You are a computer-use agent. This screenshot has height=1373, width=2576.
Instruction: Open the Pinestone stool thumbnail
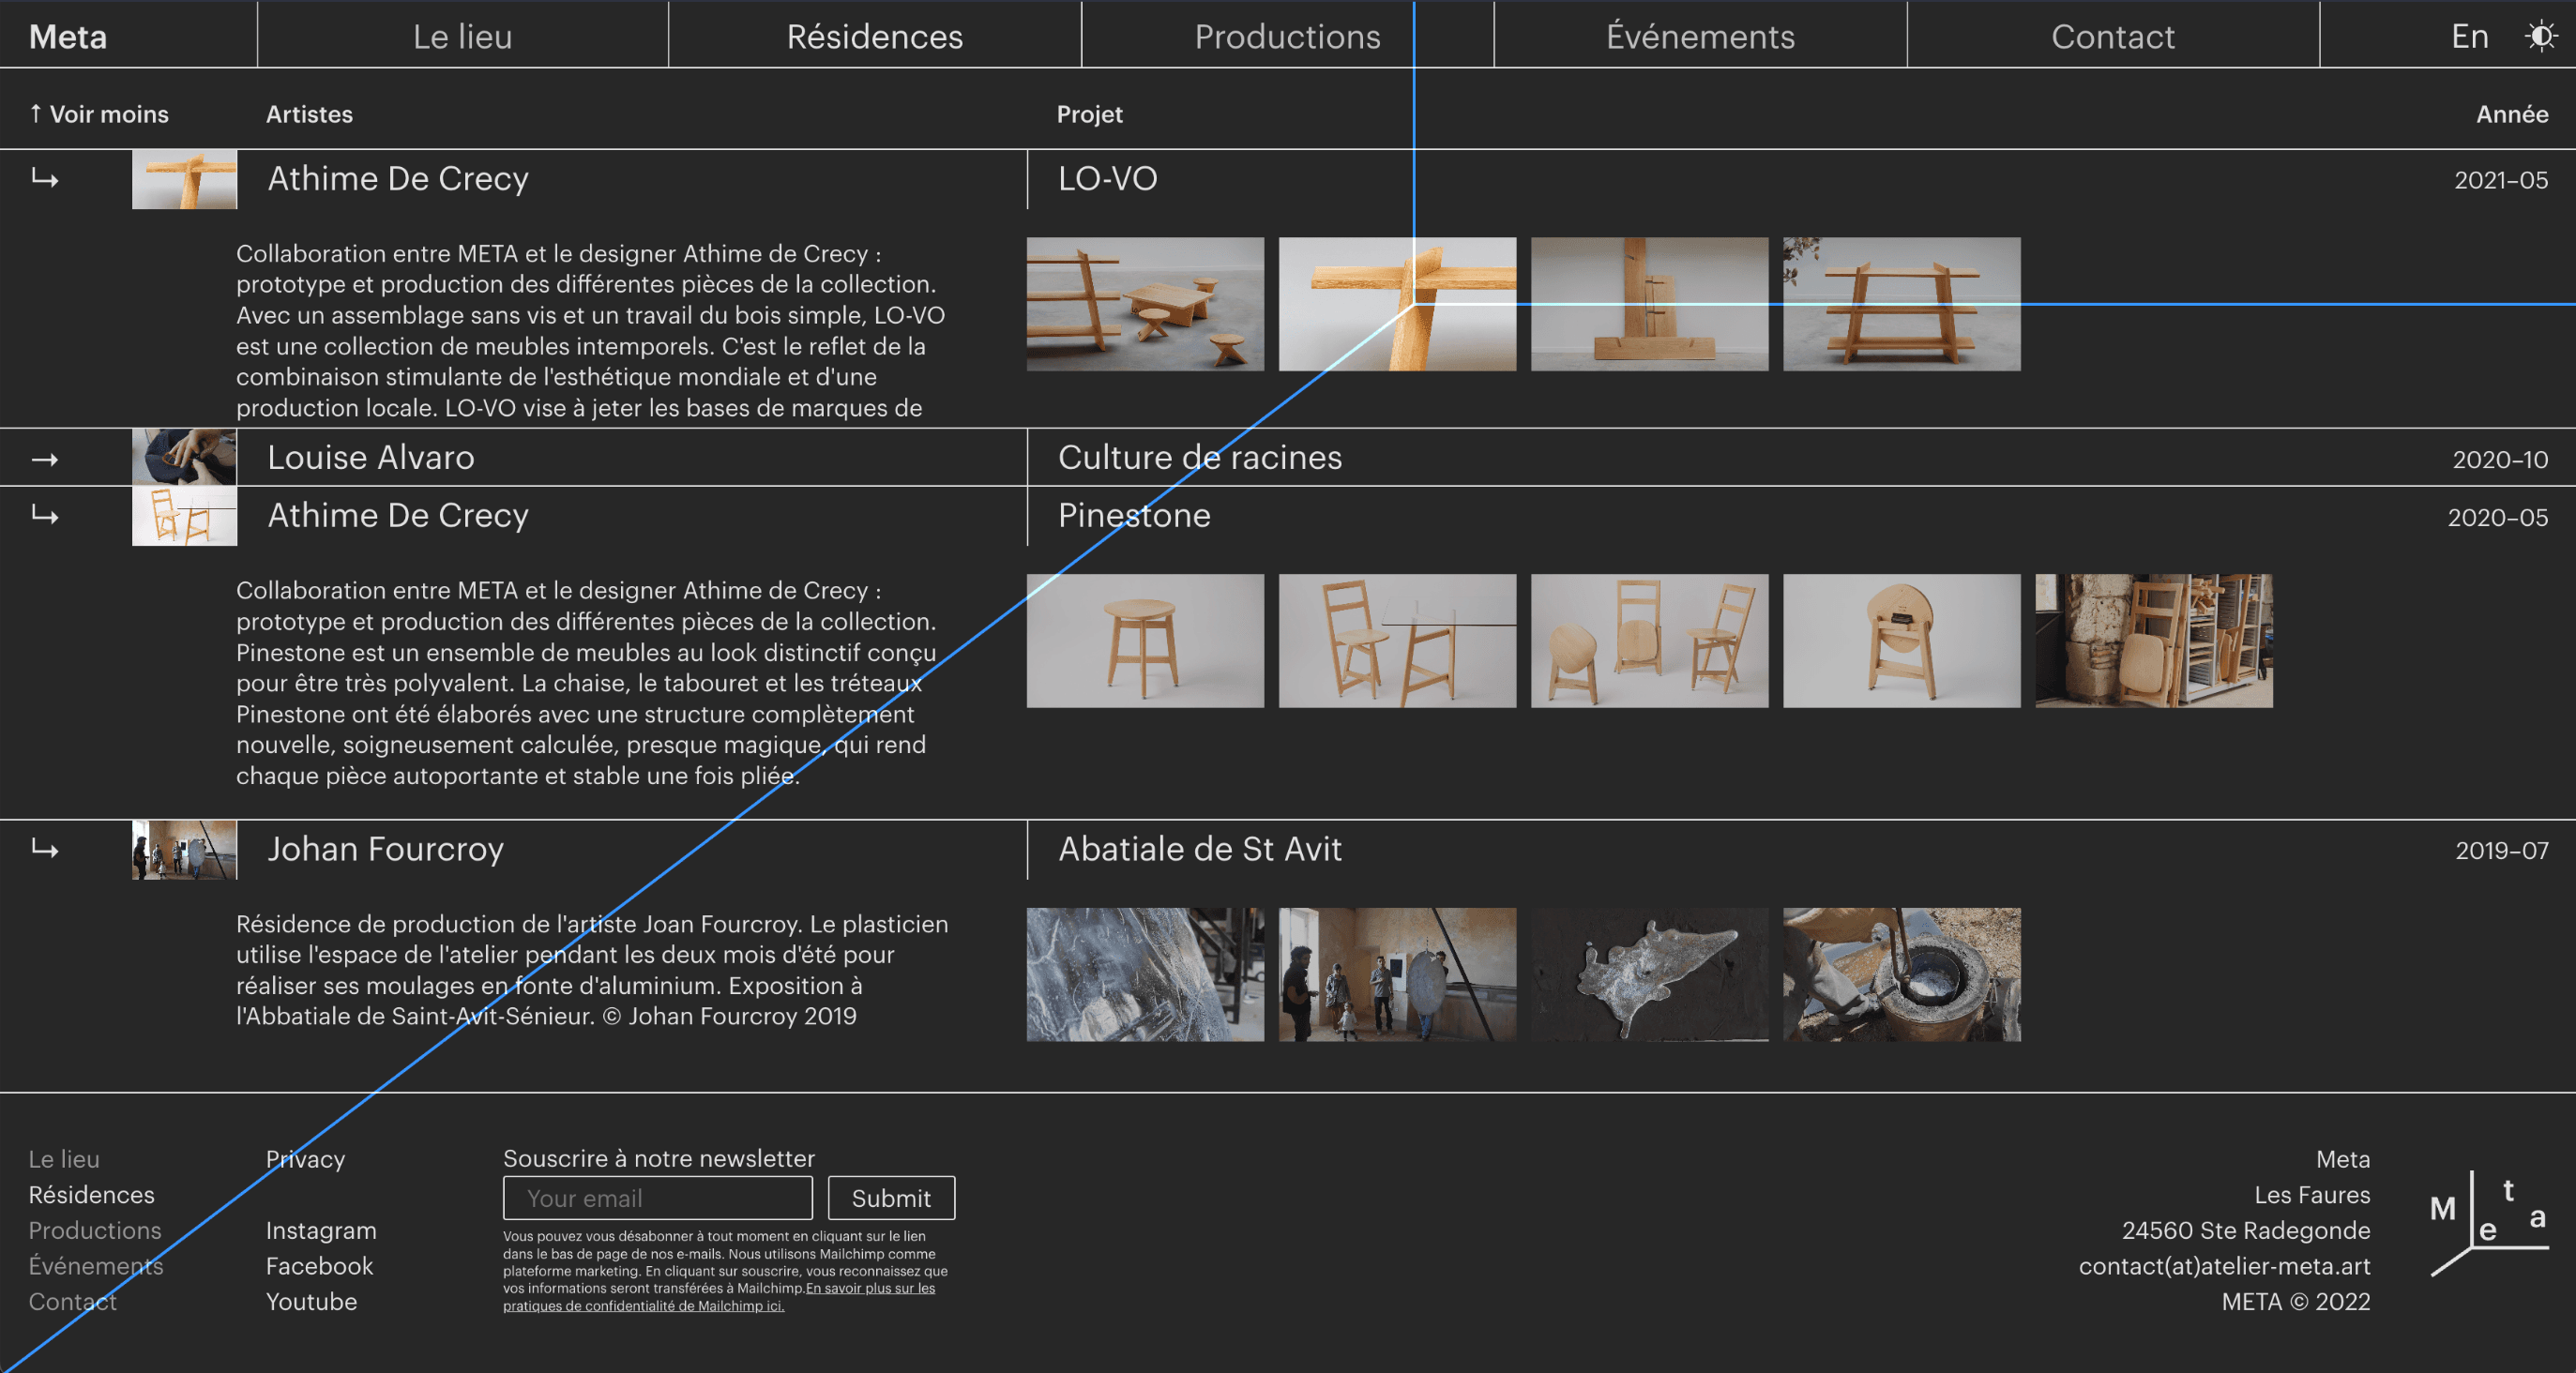point(1145,641)
